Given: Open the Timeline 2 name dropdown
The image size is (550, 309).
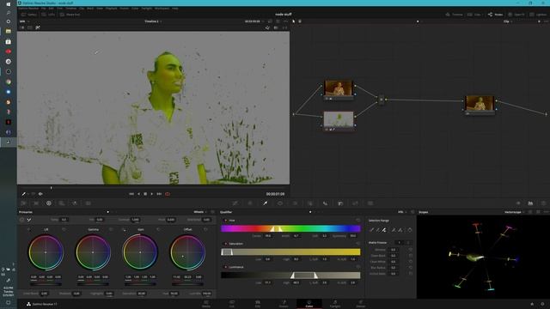Looking at the screenshot, I should pyautogui.click(x=153, y=21).
